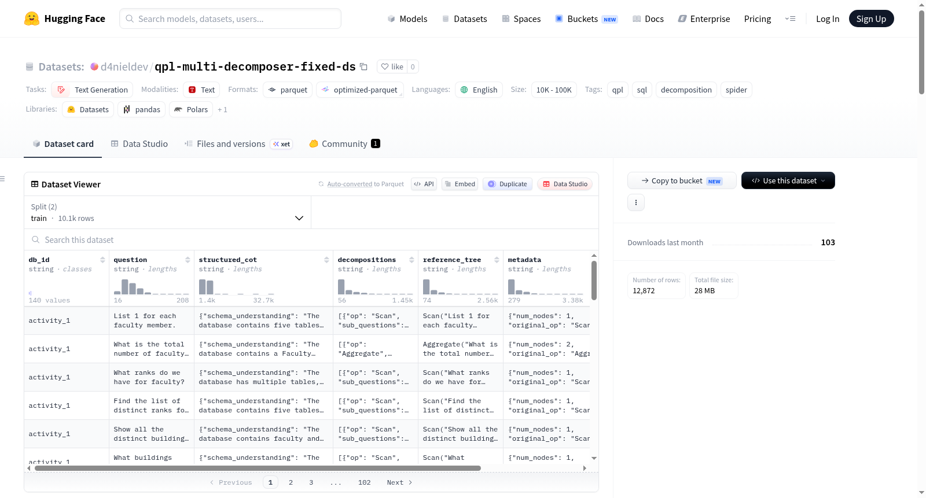926x498 pixels.
Task: Click the Sign Up button
Action: click(x=871, y=19)
